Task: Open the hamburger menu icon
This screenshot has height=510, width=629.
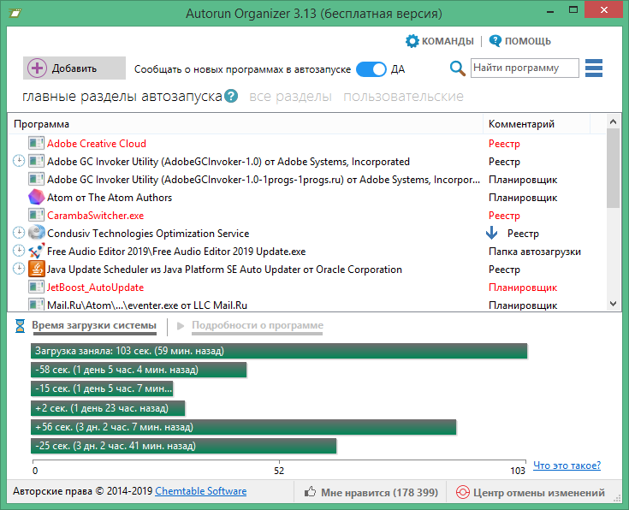Action: (594, 68)
